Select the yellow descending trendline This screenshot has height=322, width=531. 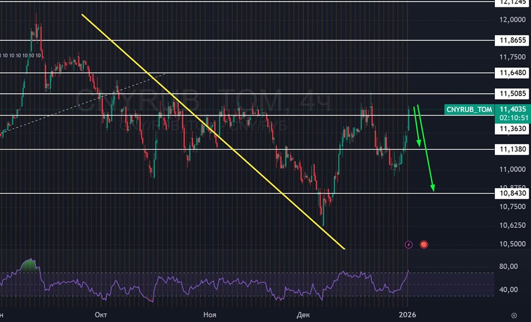click(x=213, y=131)
